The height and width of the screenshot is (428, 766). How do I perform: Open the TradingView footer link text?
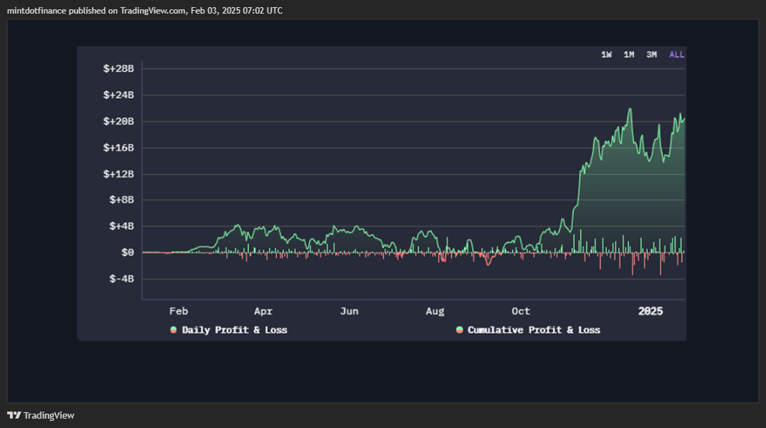(49, 415)
